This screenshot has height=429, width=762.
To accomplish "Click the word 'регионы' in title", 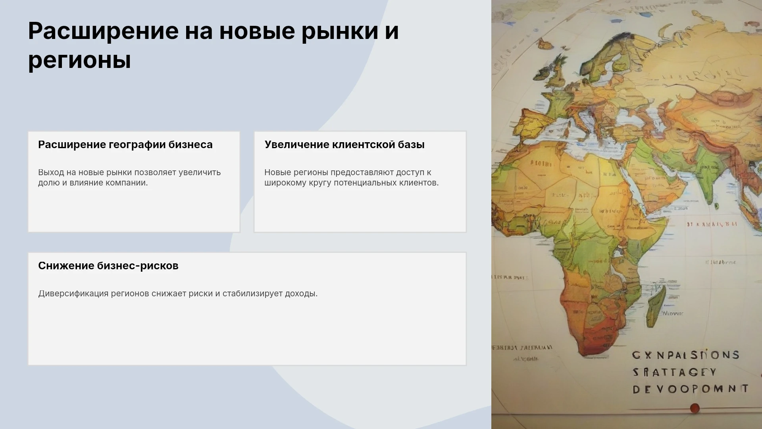I will 79,60.
